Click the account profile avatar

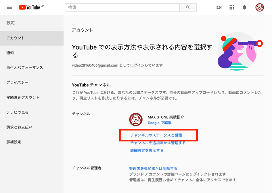tap(259, 7)
